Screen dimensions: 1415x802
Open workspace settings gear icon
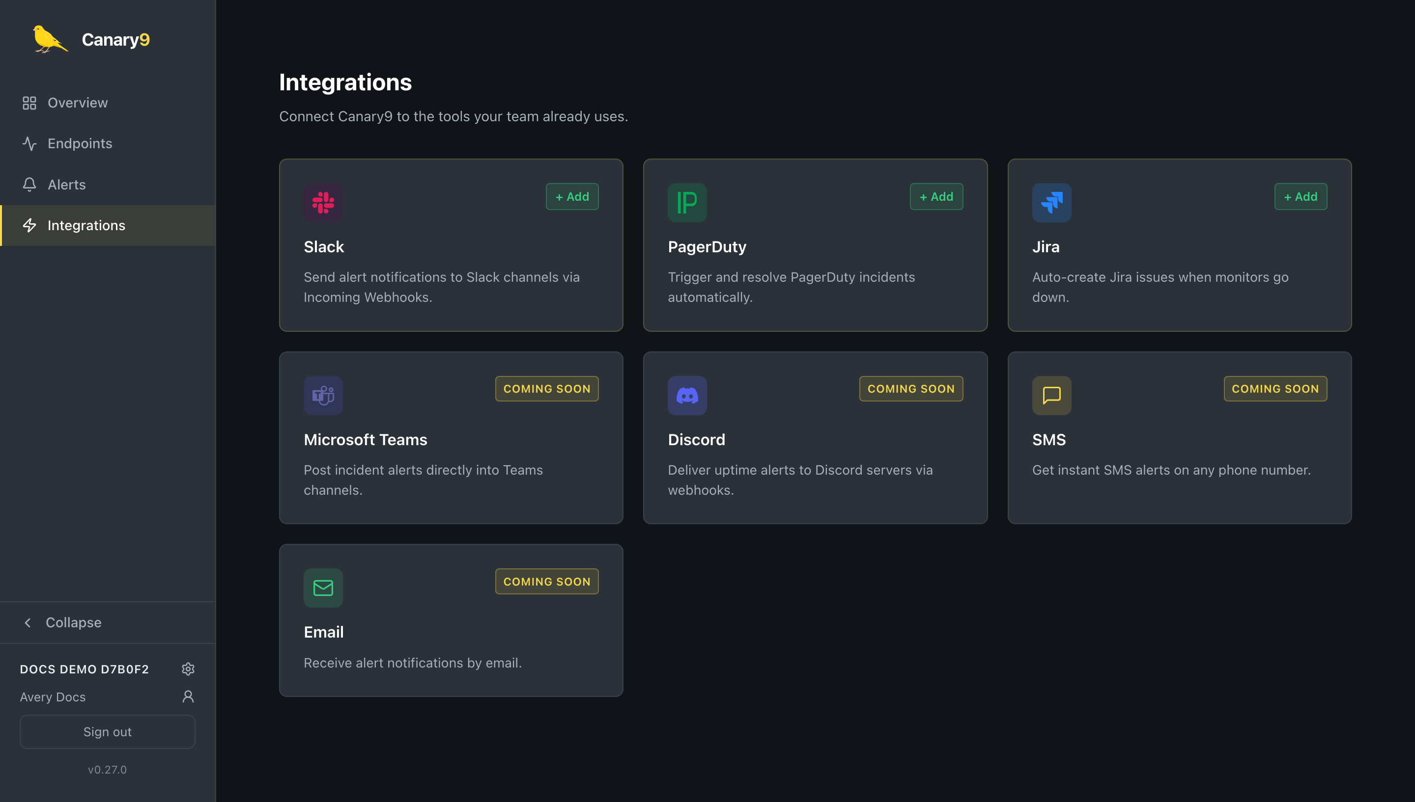188,668
